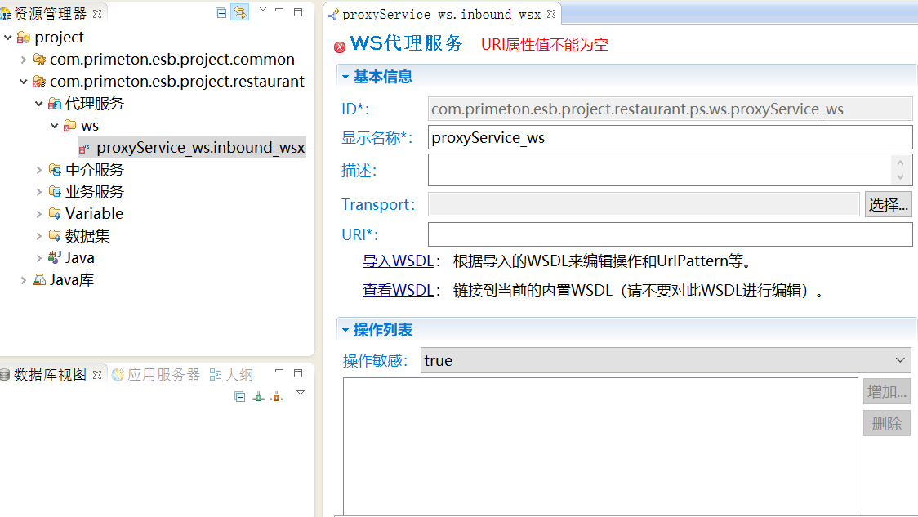
Task: Click the 选择... button next to Transport
Action: pyautogui.click(x=888, y=204)
